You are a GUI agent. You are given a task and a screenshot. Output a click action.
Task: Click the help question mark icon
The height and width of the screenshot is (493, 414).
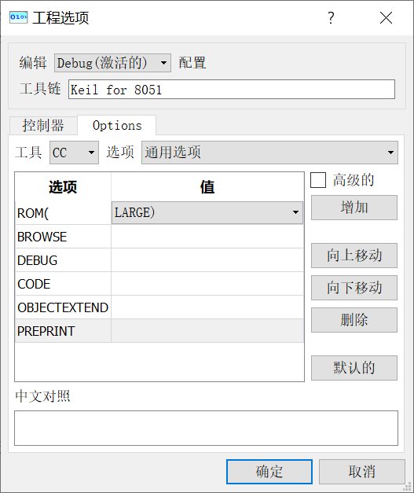[x=331, y=17]
